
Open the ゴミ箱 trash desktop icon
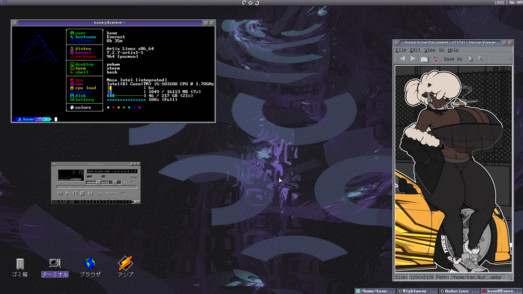[x=20, y=267]
